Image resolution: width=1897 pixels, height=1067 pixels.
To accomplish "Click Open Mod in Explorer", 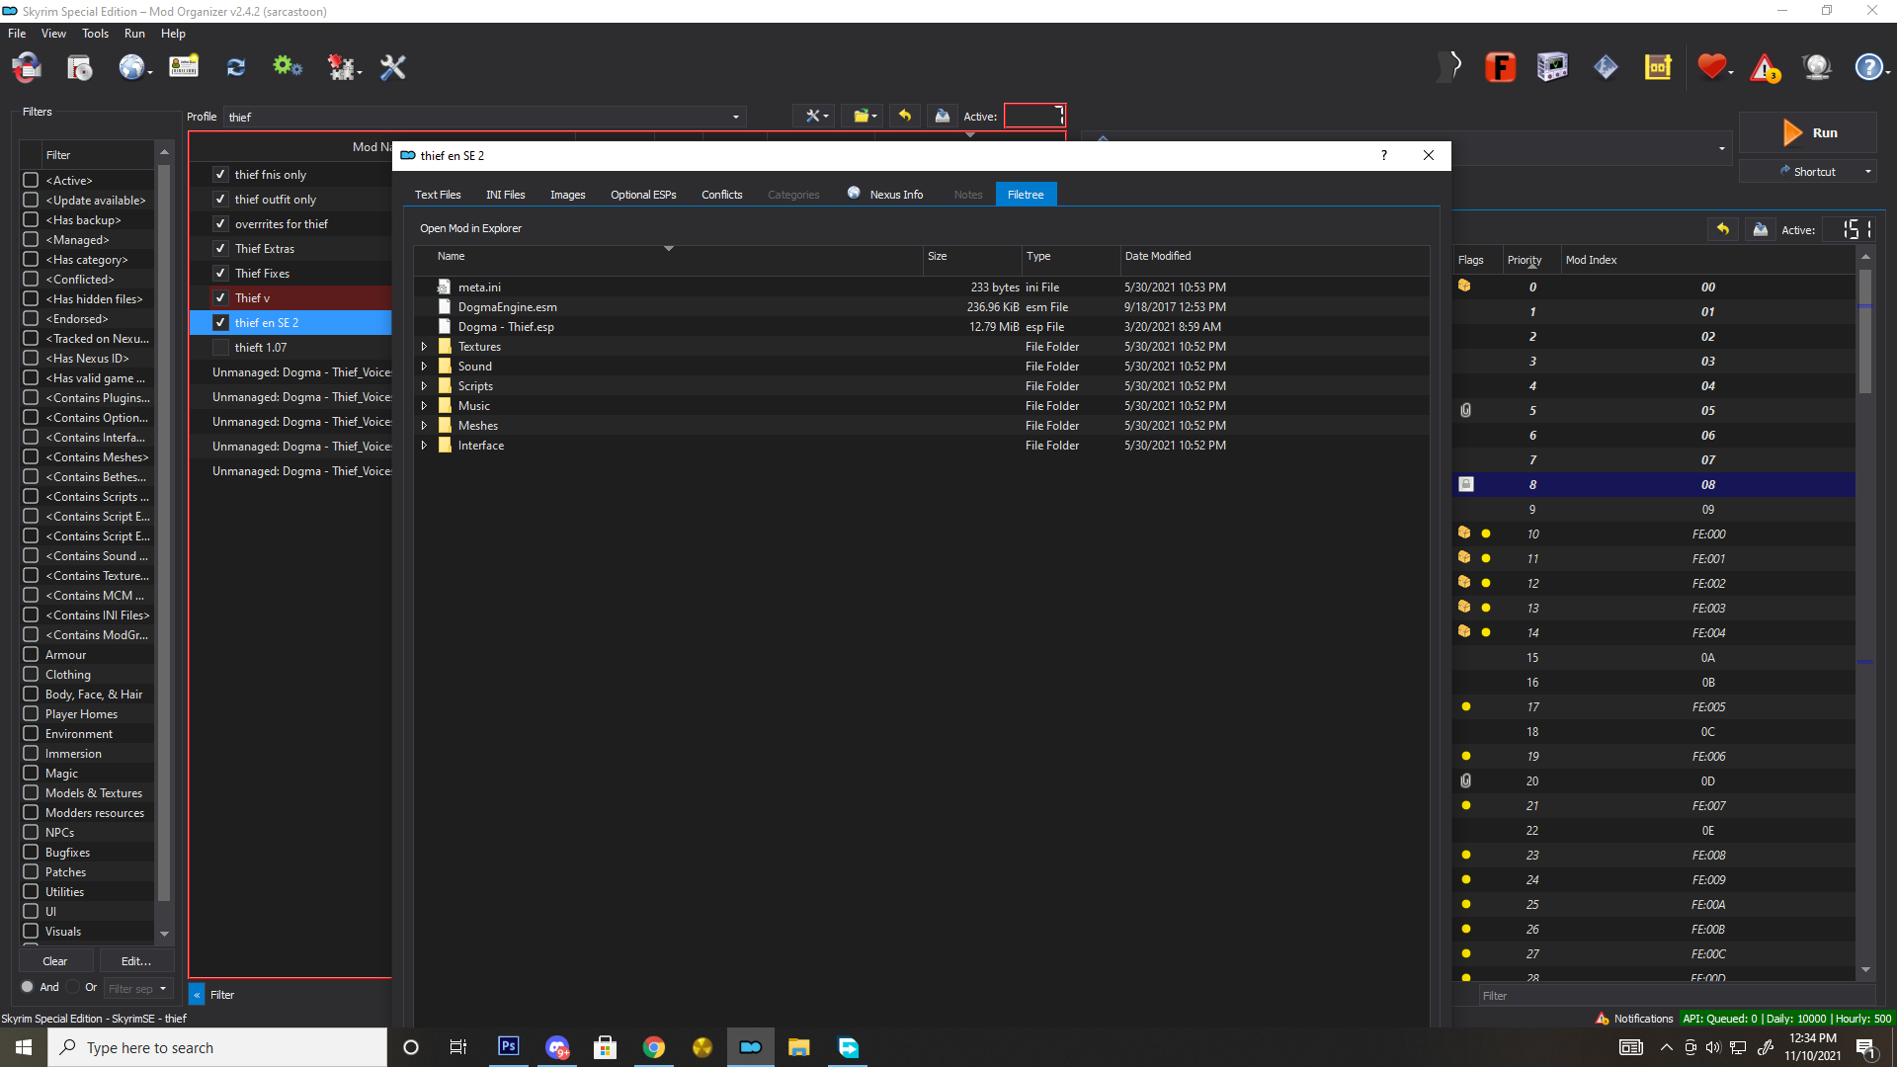I will coord(470,228).
